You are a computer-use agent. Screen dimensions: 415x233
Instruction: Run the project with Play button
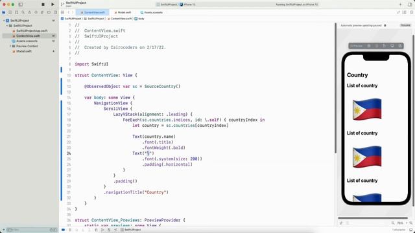[x=53, y=5]
